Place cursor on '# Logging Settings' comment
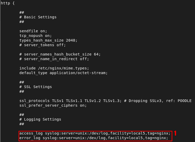 pos(40,119)
